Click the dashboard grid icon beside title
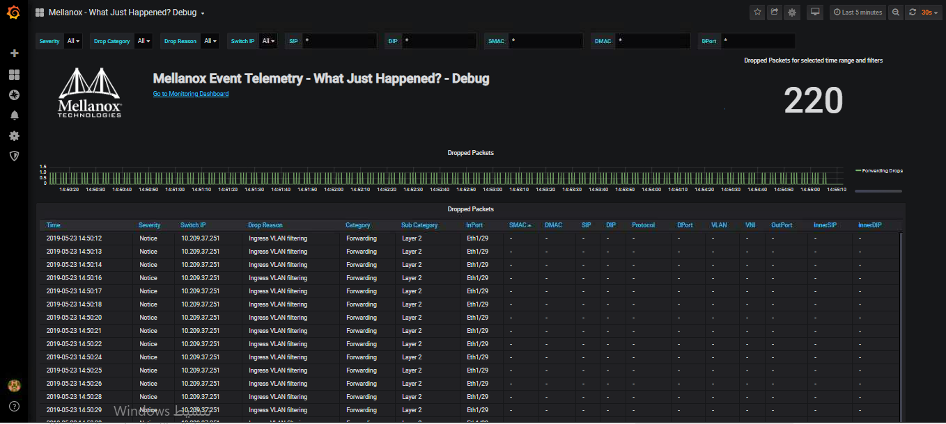 click(40, 13)
